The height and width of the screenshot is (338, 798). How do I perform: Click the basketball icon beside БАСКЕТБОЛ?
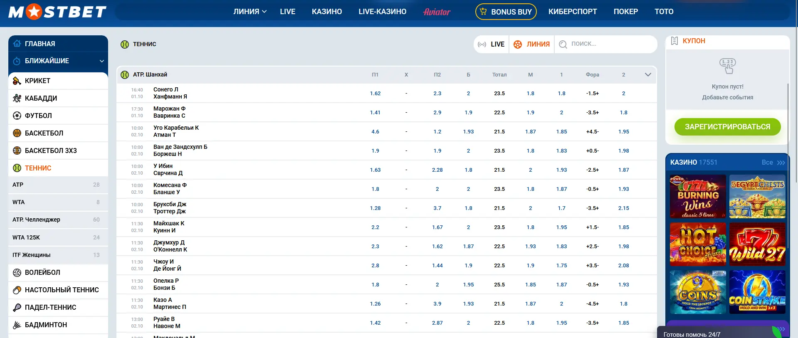click(x=17, y=133)
